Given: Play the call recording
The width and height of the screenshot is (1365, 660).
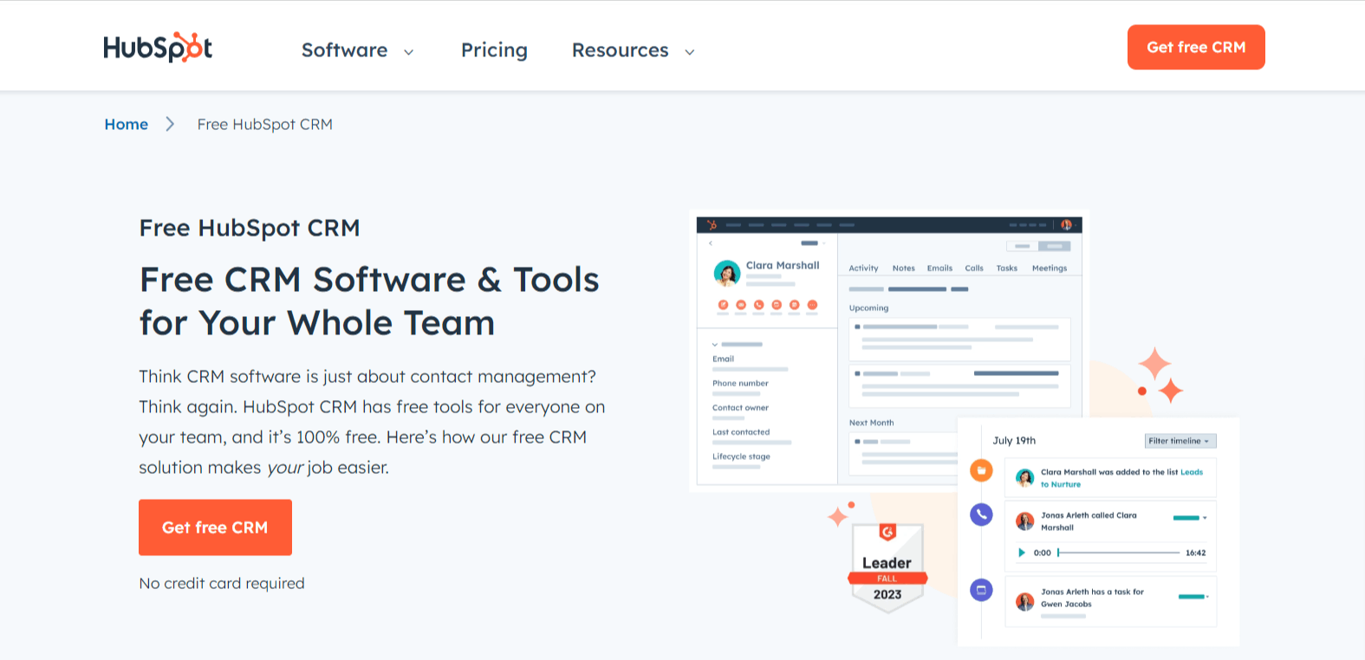Looking at the screenshot, I should tap(1022, 553).
